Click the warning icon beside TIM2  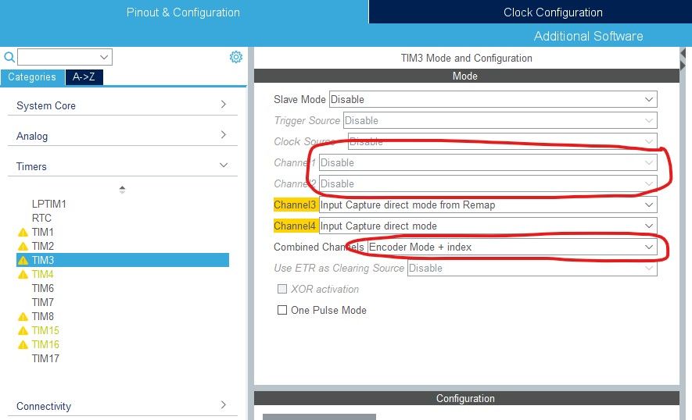click(x=23, y=247)
